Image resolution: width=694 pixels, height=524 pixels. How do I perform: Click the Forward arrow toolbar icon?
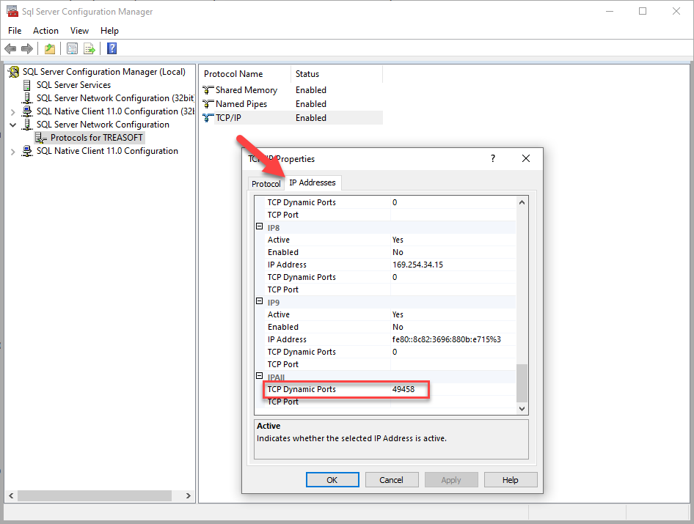tap(27, 49)
